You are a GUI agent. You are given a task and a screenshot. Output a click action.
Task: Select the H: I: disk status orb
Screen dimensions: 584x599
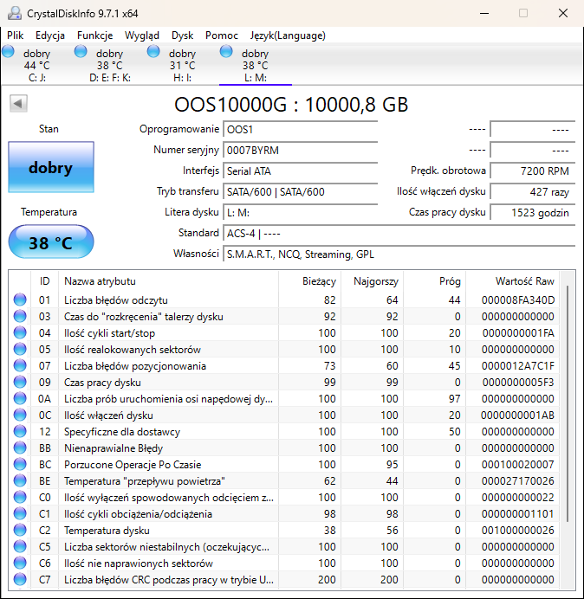[x=154, y=53]
